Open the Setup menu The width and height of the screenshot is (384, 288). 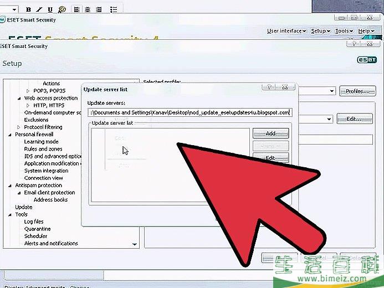pos(321,31)
